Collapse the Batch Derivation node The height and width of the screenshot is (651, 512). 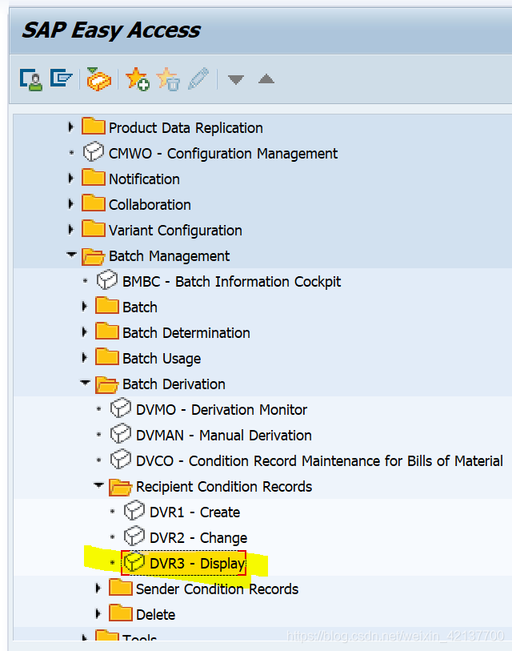[85, 383]
